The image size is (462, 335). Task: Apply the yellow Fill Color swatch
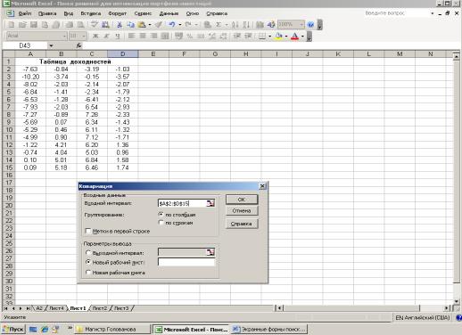tap(278, 36)
